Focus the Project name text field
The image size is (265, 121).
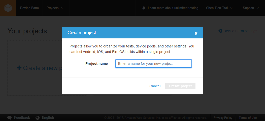153,64
